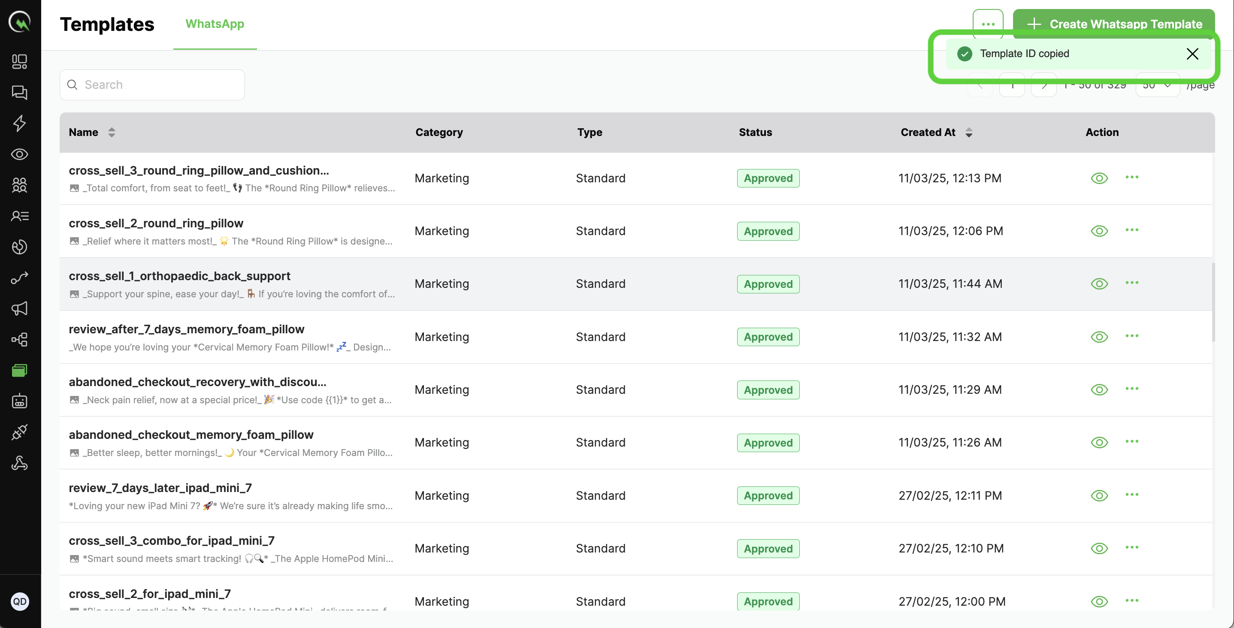Open the chat inbox sidebar icon

20,93
